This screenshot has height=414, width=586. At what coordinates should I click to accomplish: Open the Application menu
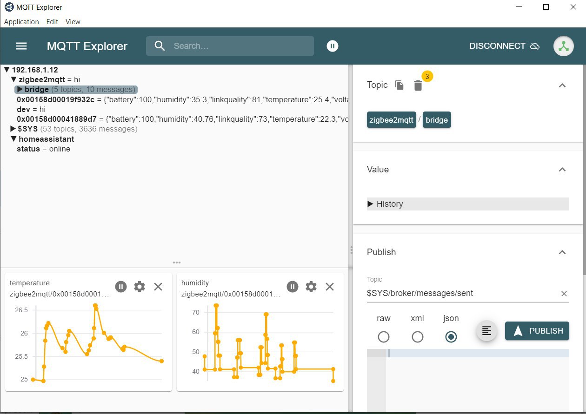(x=21, y=22)
